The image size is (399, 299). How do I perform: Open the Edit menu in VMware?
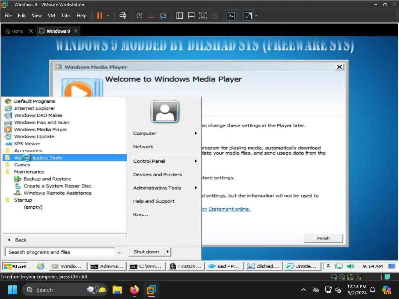(22, 16)
